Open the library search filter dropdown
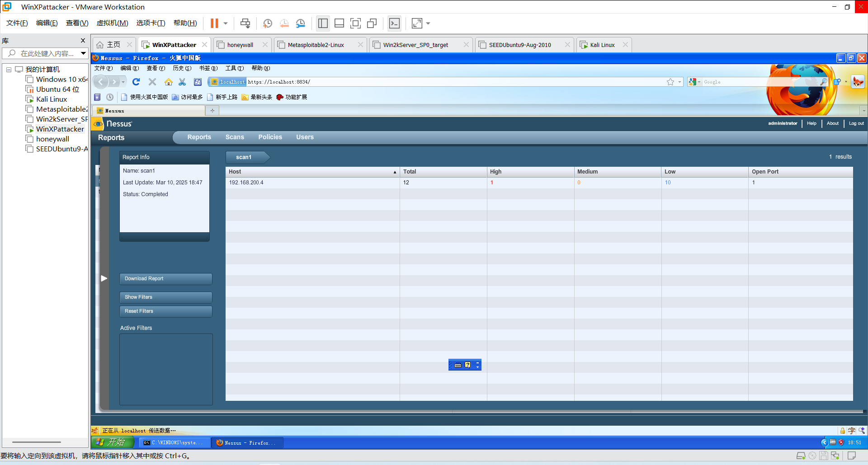This screenshot has width=868, height=465. tap(84, 53)
